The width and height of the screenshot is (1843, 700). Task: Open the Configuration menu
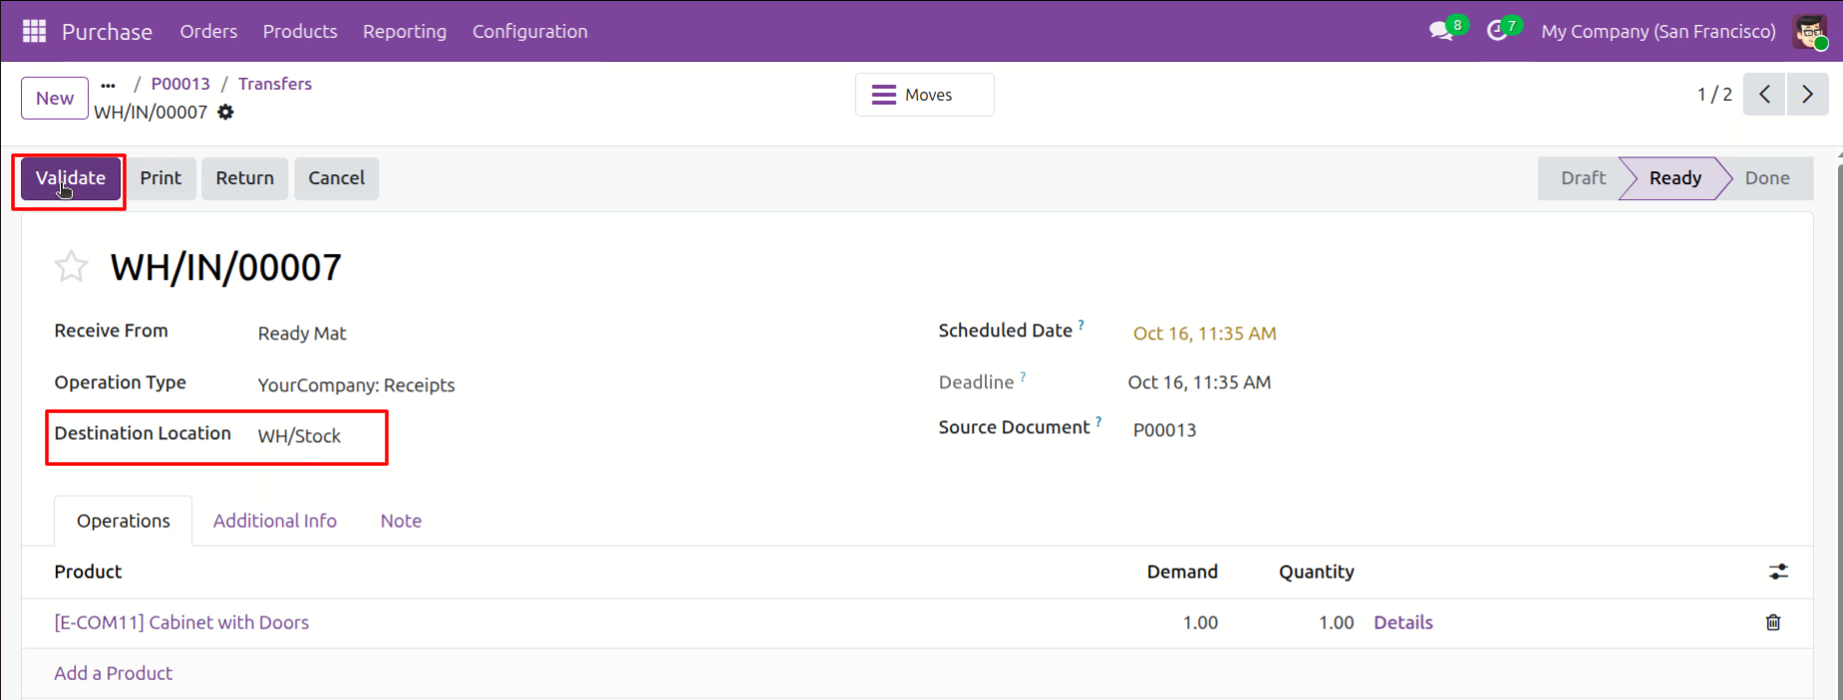[x=530, y=31]
